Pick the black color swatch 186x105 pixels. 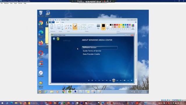click(x=110, y=25)
